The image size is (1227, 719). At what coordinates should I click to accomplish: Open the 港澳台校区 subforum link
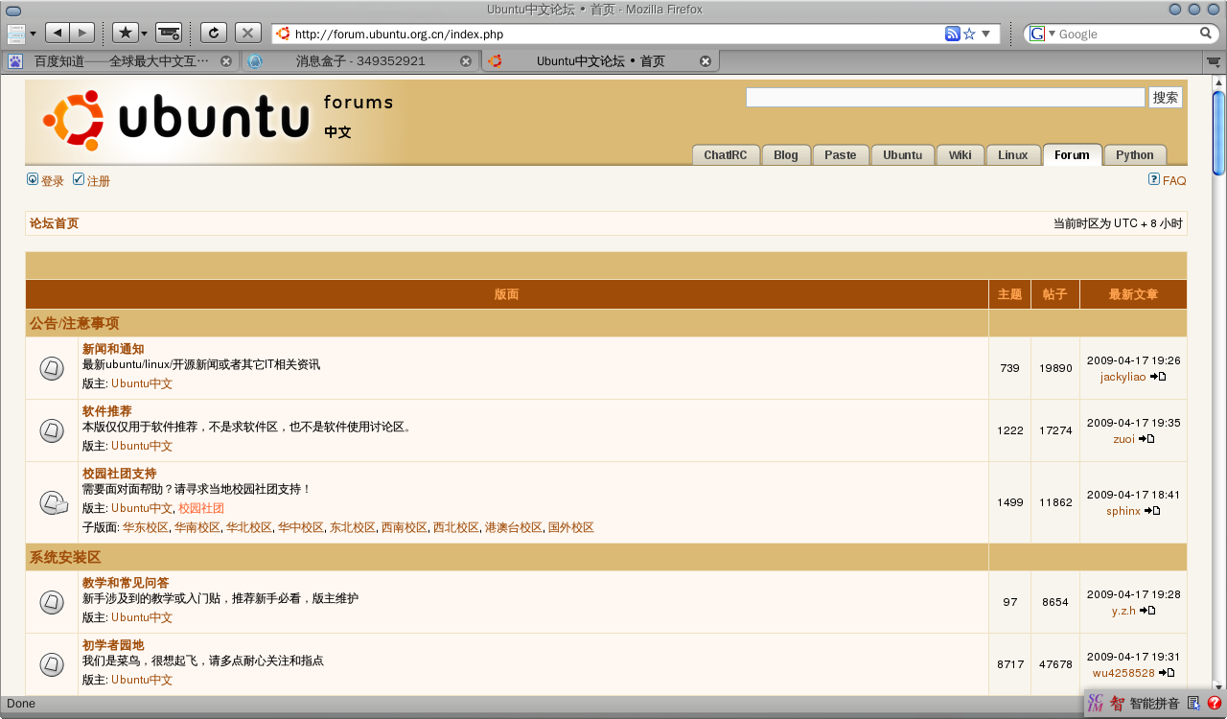pyautogui.click(x=514, y=528)
